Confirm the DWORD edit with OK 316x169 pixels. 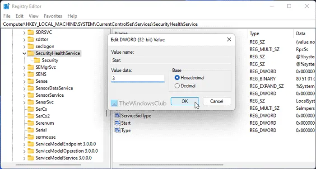coord(185,101)
